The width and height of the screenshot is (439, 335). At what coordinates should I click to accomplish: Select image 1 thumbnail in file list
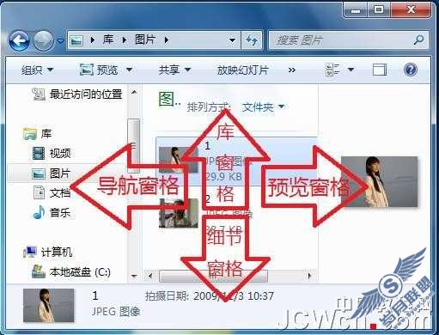(178, 160)
